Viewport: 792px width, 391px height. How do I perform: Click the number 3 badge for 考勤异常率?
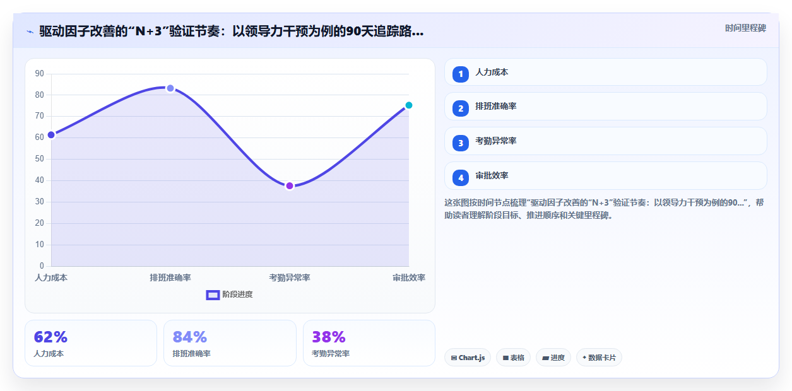tap(461, 143)
